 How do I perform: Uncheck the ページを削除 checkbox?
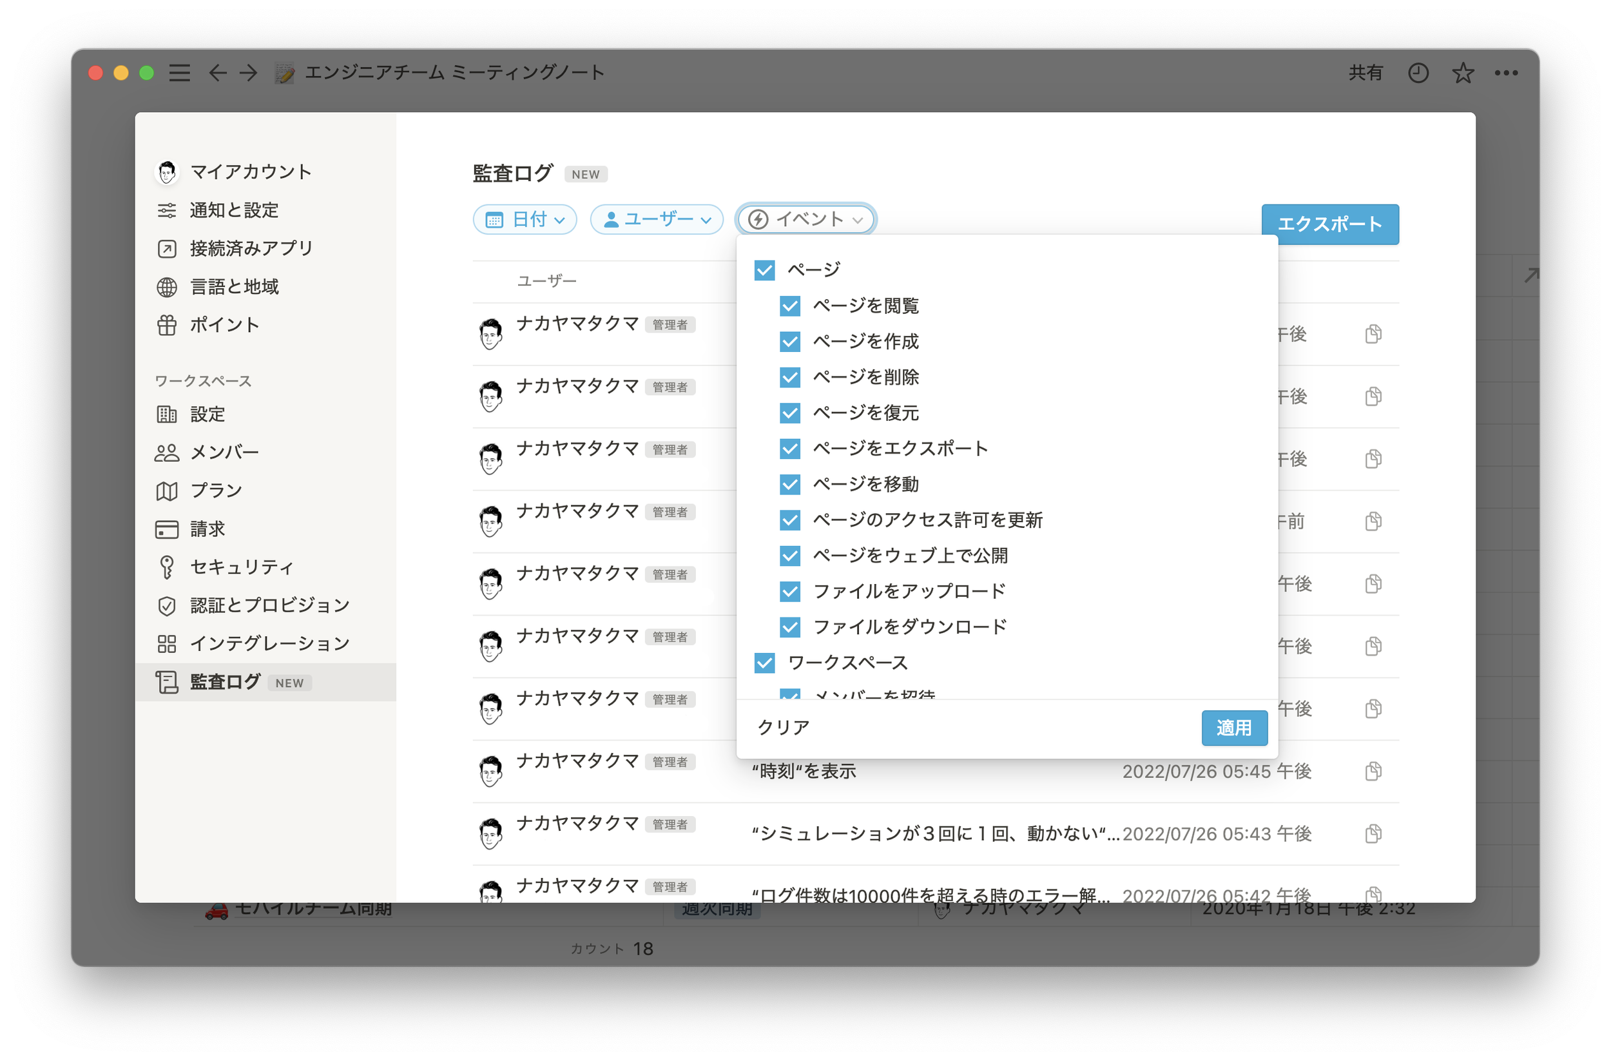(x=790, y=377)
